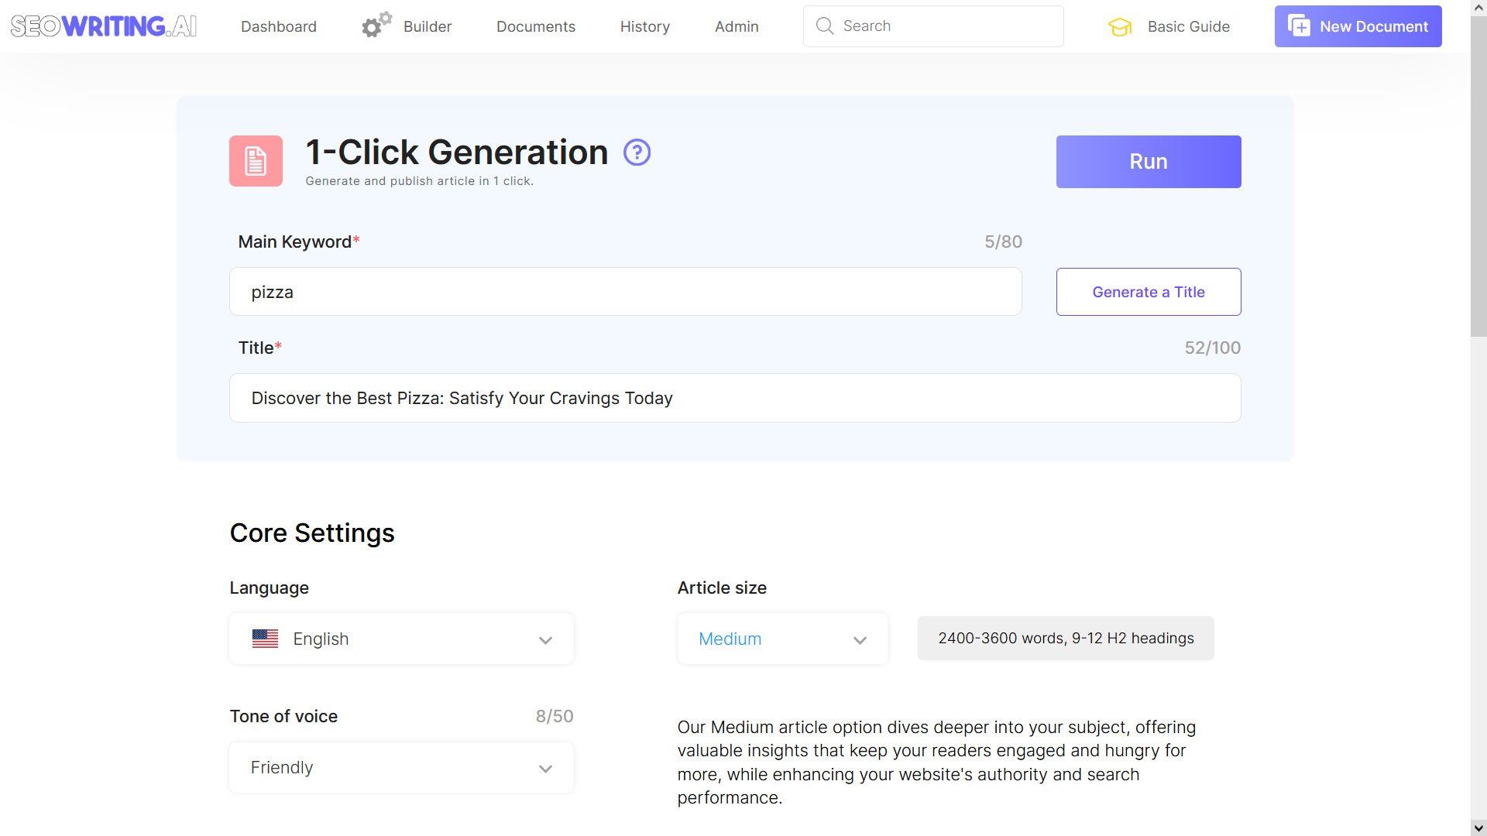Click the article Title input field

coord(734,398)
